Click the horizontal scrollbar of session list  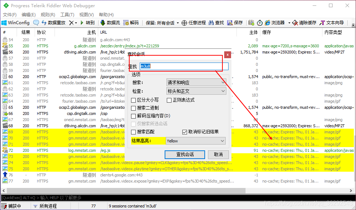click(126, 190)
